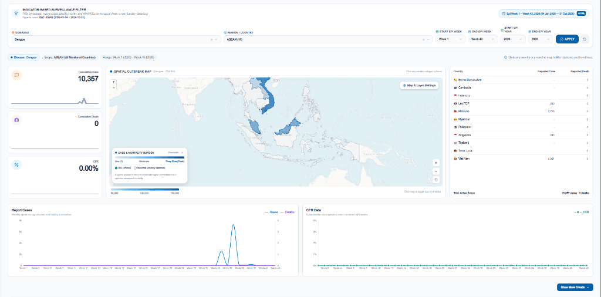601x297 pixels.
Task: Click the Malaysia flag icon
Action: [x=455, y=111]
